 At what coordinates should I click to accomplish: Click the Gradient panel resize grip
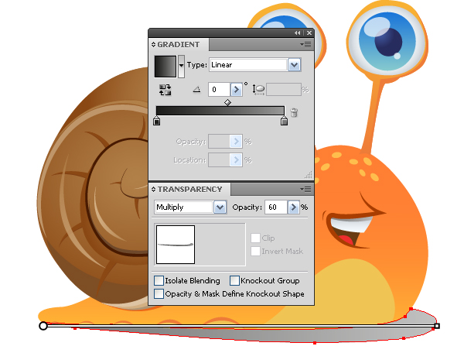309,175
